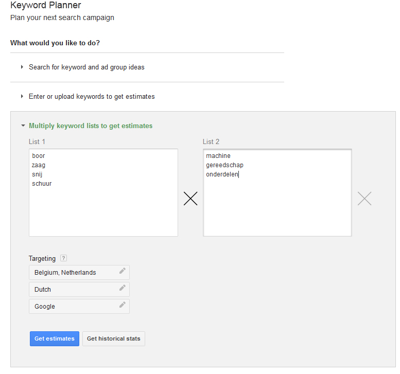Click the pencil icon for Belgium, Netherlands
The width and height of the screenshot is (400, 374).
[x=122, y=271]
